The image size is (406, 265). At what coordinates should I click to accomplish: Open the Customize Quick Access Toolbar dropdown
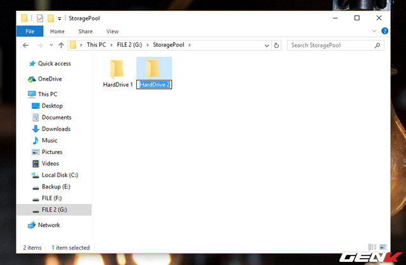59,18
